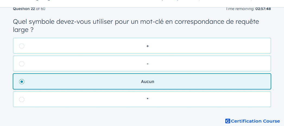Choose the plus symbol answer label

tap(148, 46)
